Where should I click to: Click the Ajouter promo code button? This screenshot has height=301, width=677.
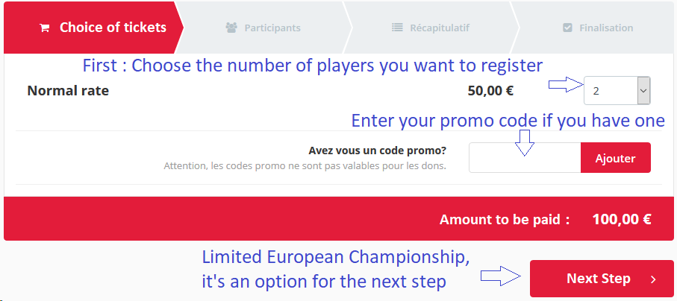(615, 158)
